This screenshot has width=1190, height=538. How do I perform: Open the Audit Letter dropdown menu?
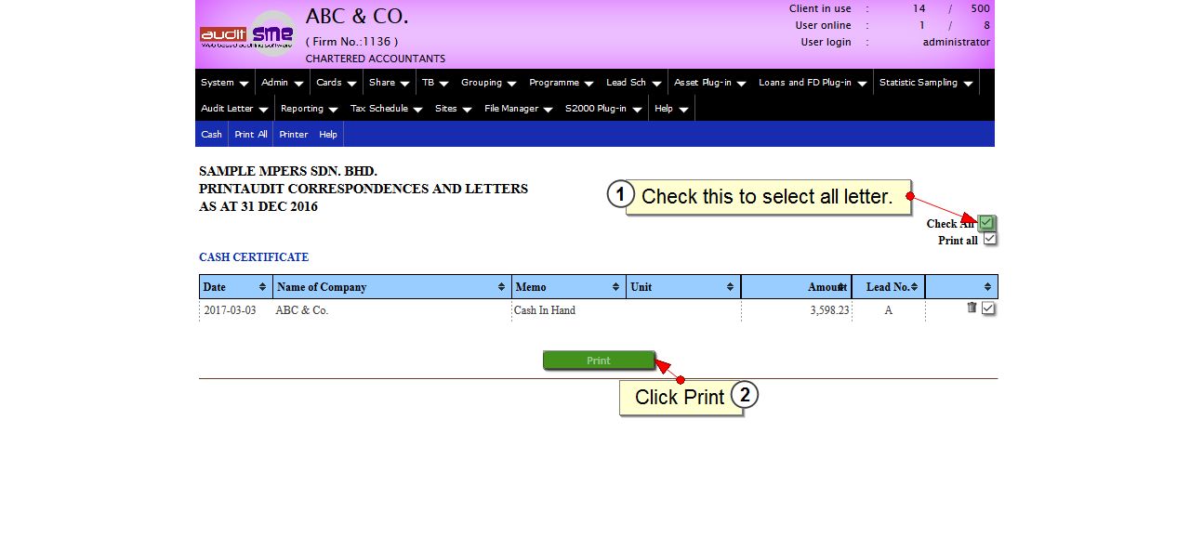tap(234, 109)
